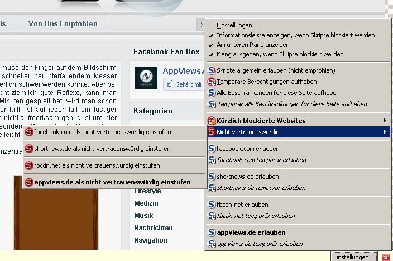Choose 'Skripte allgemein erlauben (nicht empfohlen)'

point(298,70)
